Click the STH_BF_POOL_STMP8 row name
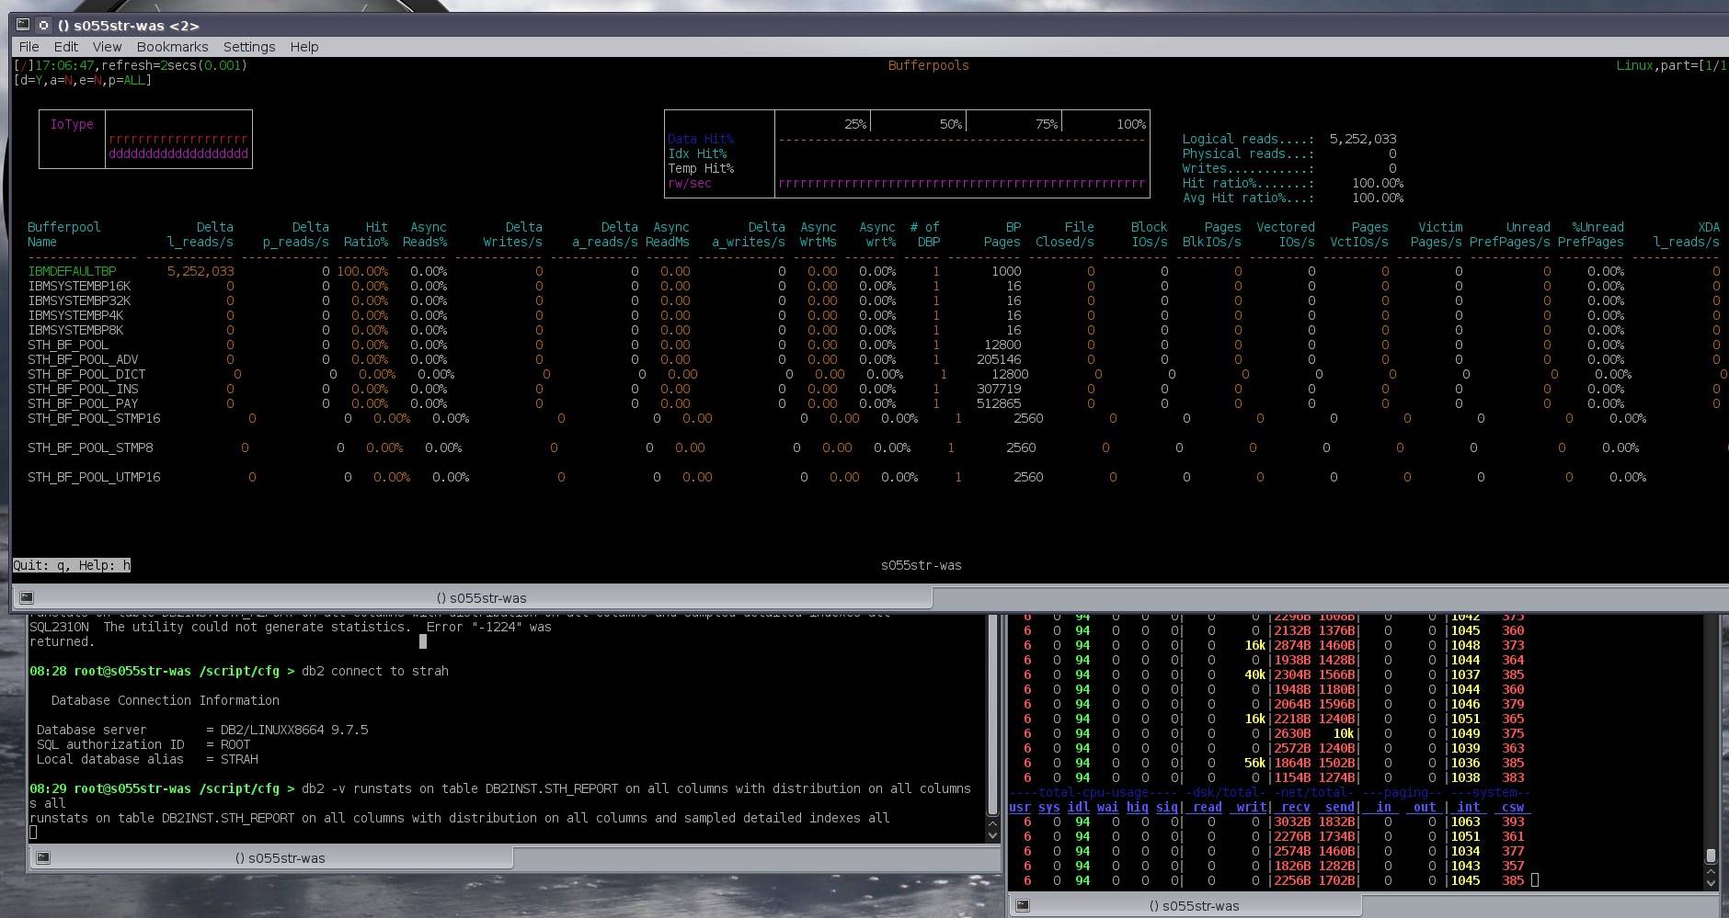The image size is (1729, 918). 90,448
